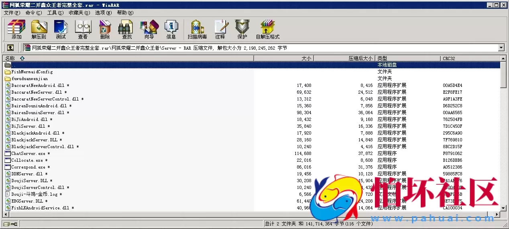
Task: Click the key icon in status bar
Action: (14, 224)
